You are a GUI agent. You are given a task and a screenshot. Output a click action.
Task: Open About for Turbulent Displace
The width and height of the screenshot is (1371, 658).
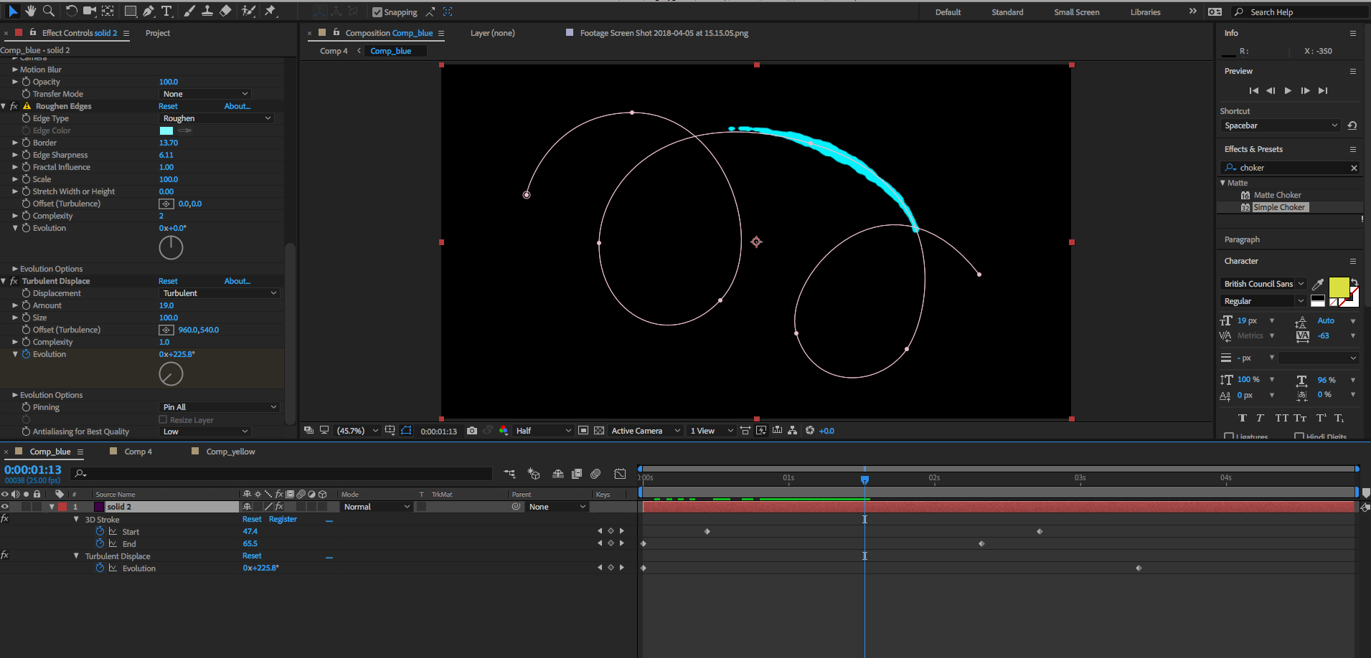pos(237,281)
